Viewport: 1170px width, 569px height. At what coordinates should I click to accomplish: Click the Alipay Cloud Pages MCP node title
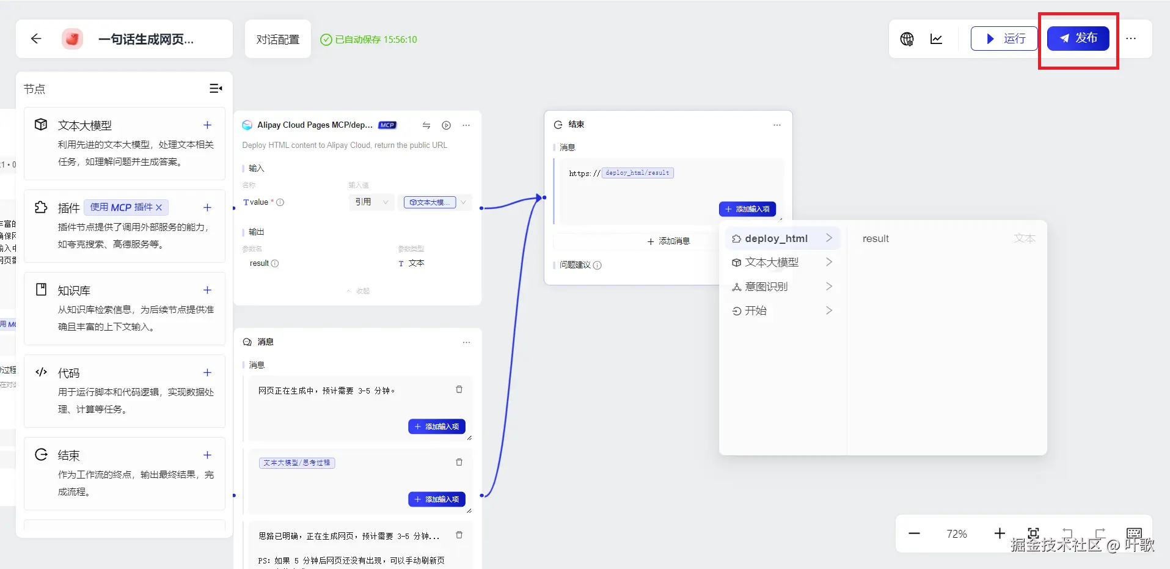(315, 125)
